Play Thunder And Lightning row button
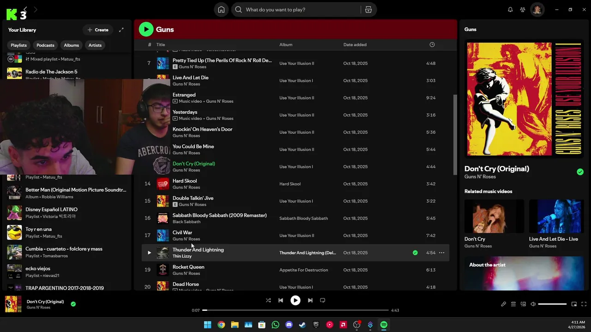This screenshot has width=591, height=332. [149, 253]
